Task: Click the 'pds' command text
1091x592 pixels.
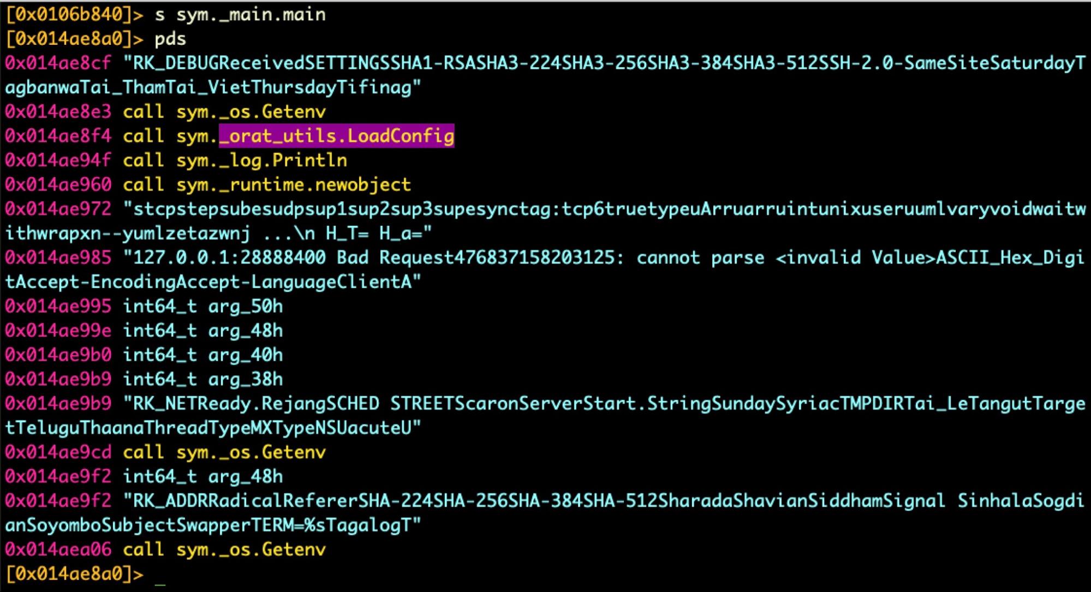Action: point(170,39)
